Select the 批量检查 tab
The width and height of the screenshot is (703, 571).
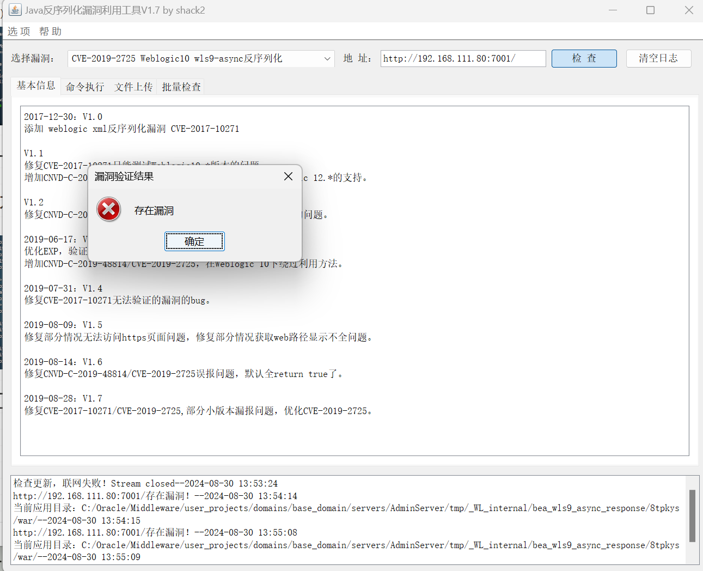tap(181, 87)
